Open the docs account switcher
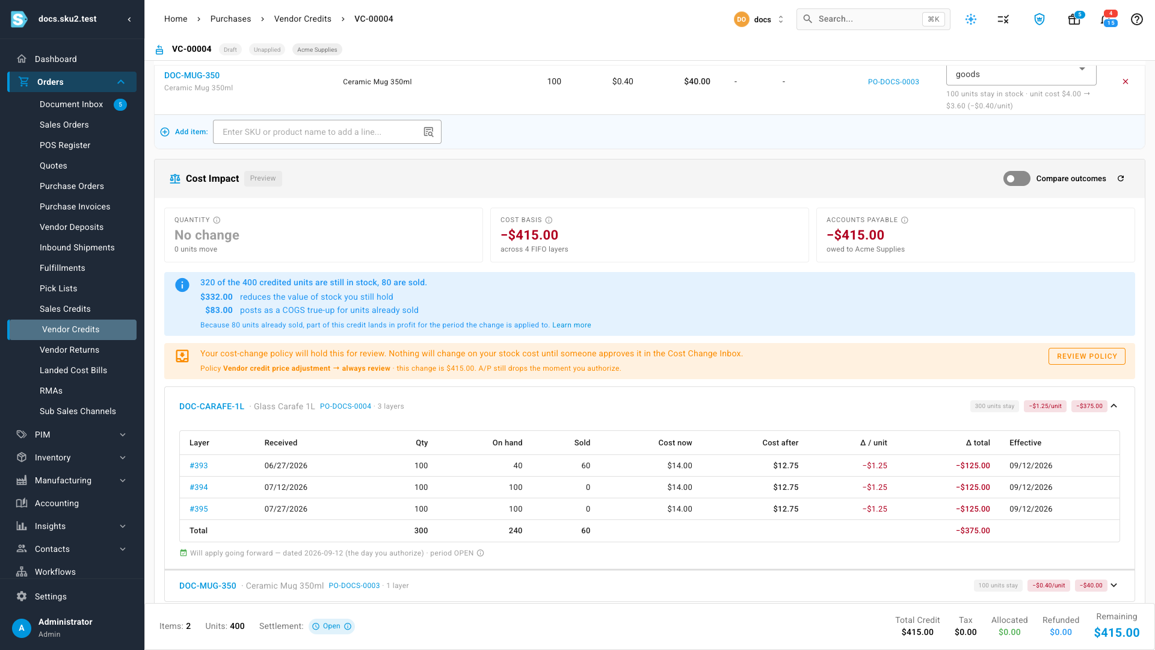 point(759,19)
